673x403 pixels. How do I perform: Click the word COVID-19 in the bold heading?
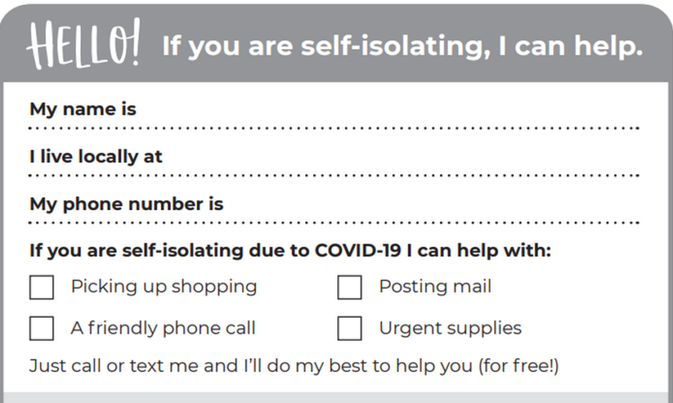(x=358, y=250)
